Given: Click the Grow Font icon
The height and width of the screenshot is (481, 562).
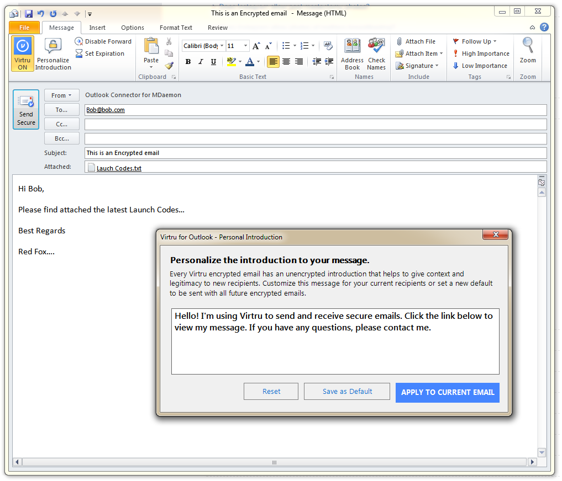Looking at the screenshot, I should [256, 46].
